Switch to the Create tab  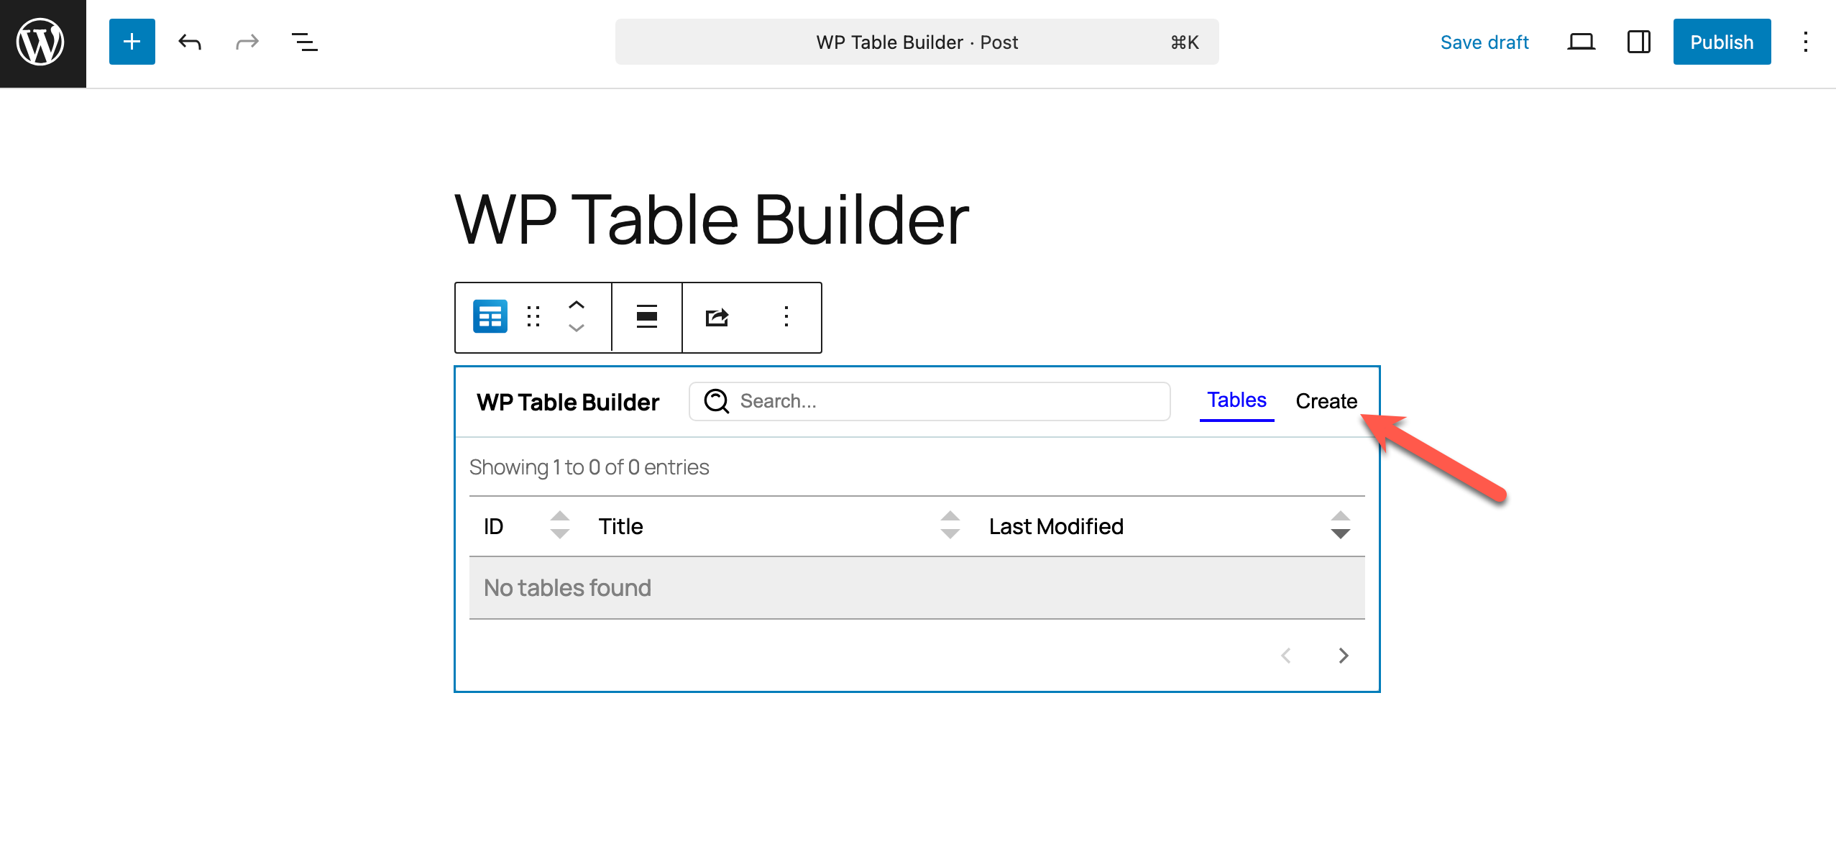pyautogui.click(x=1326, y=401)
